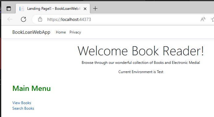The image size is (214, 117).
Task: Click the BookLoanWebApp brand link
Action: pyautogui.click(x=31, y=32)
